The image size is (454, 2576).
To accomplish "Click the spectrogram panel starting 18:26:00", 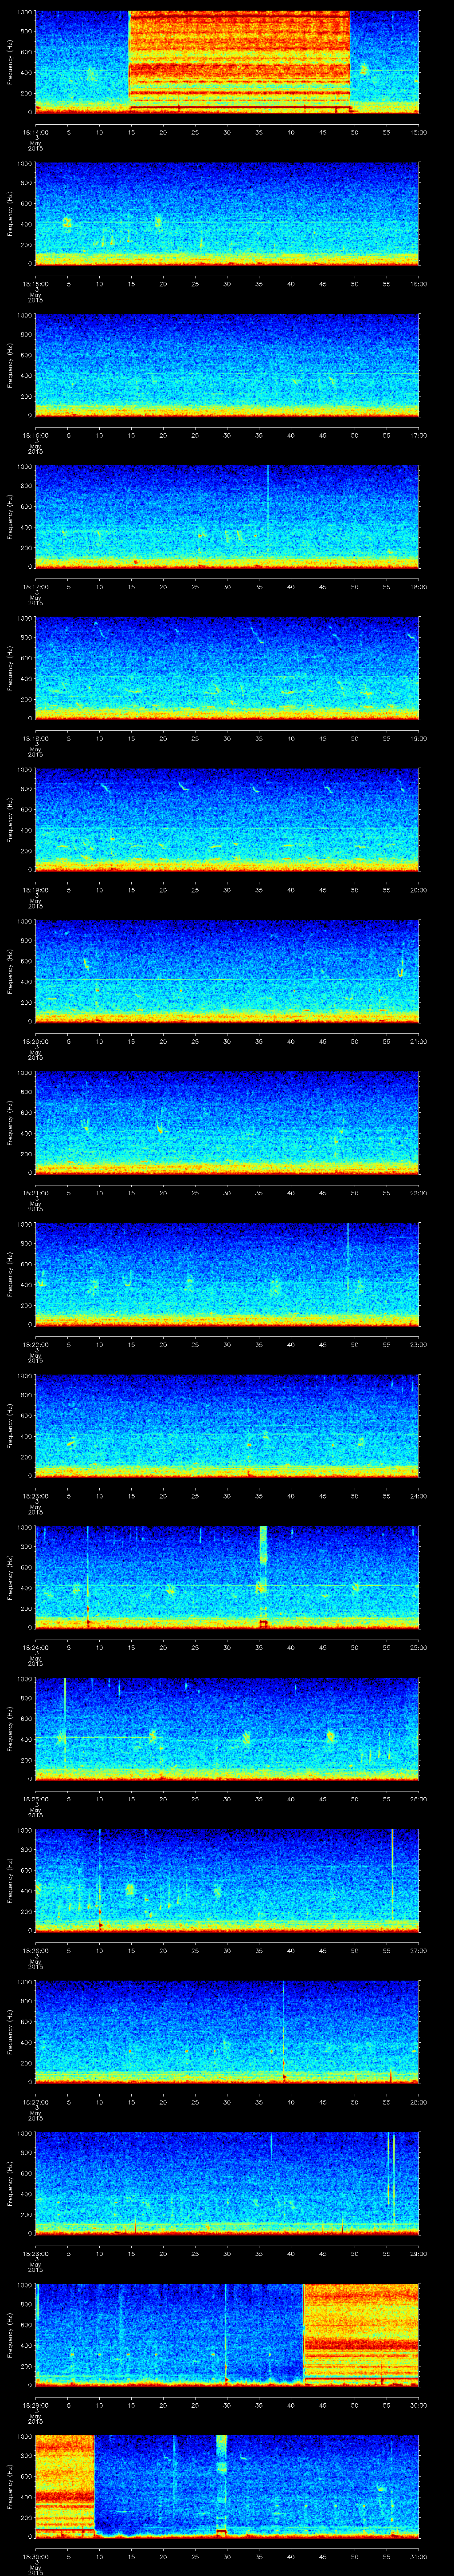I will pyautogui.click(x=227, y=1880).
